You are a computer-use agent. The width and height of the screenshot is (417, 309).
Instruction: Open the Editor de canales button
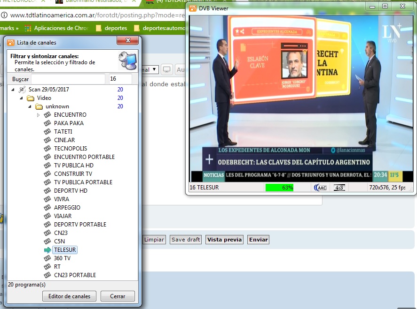pyautogui.click(x=69, y=296)
